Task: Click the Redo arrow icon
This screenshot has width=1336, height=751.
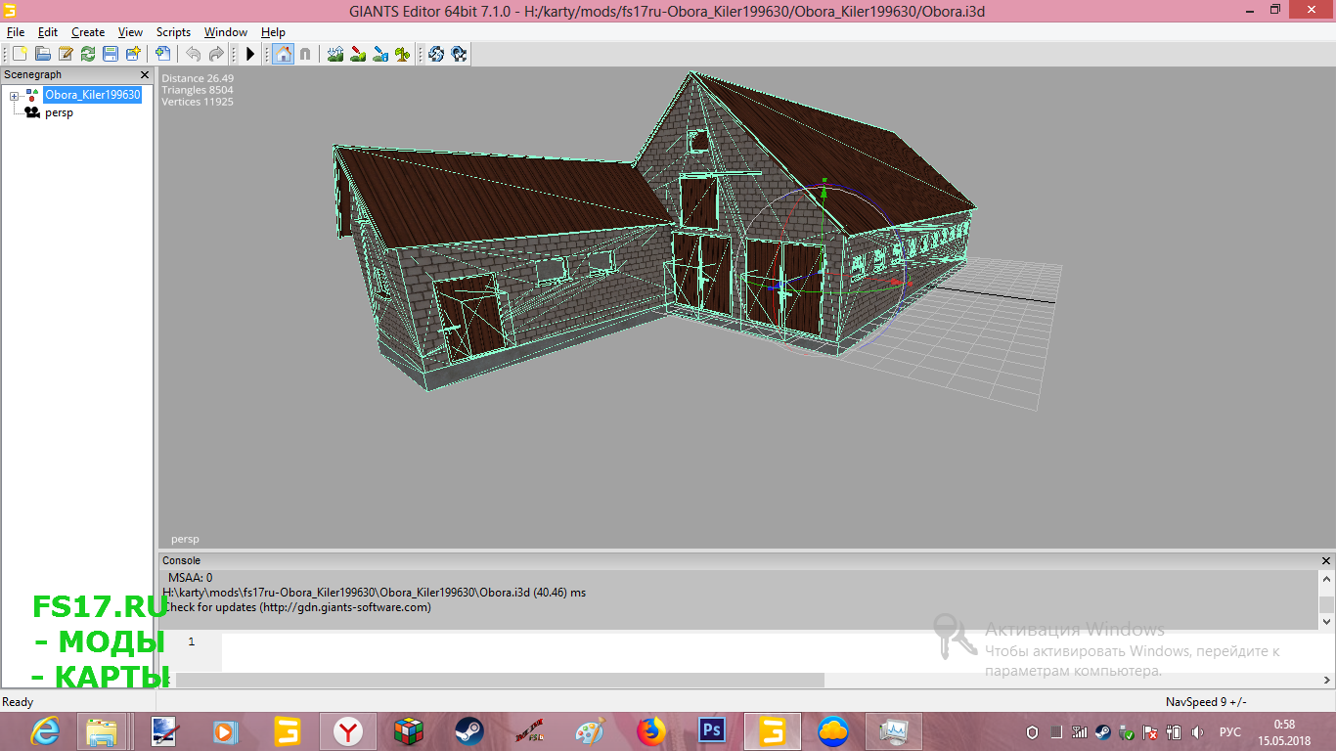Action: pos(216,54)
